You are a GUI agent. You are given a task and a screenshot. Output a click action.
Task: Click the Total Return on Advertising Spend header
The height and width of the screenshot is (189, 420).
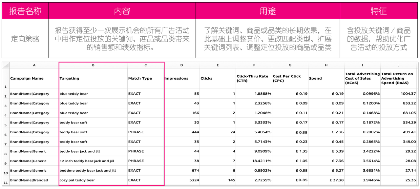399,79
